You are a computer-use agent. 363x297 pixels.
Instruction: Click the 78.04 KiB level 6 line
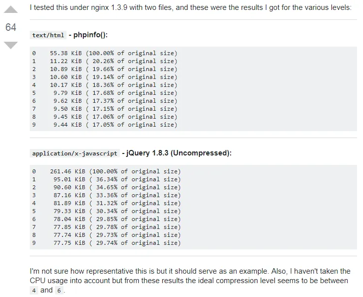(x=106, y=219)
